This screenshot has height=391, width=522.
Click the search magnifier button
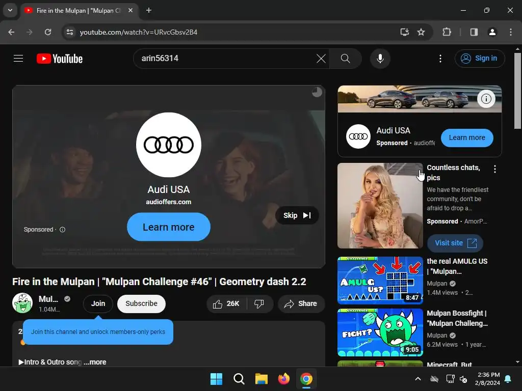point(345,59)
